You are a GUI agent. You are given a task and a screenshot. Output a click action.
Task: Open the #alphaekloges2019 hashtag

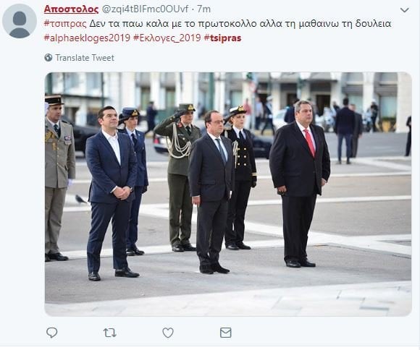(x=87, y=38)
